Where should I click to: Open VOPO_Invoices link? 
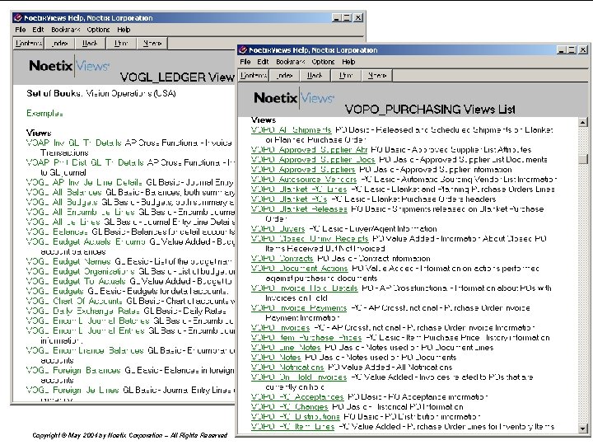point(280,328)
